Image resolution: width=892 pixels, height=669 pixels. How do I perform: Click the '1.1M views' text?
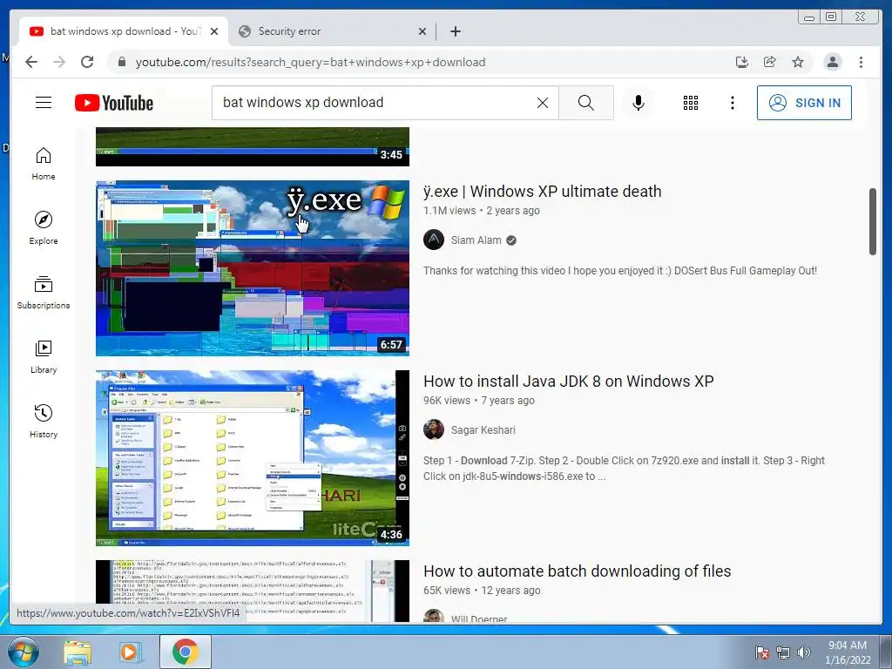point(449,211)
